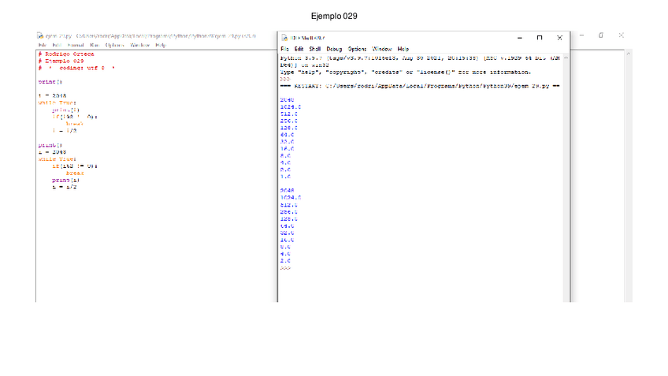Viewport: 668px width, 376px height.
Task: Open the Options menu in IDLE Shell
Action: (x=358, y=49)
